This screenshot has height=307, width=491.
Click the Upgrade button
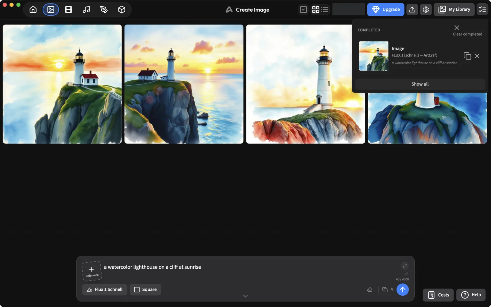pos(386,10)
